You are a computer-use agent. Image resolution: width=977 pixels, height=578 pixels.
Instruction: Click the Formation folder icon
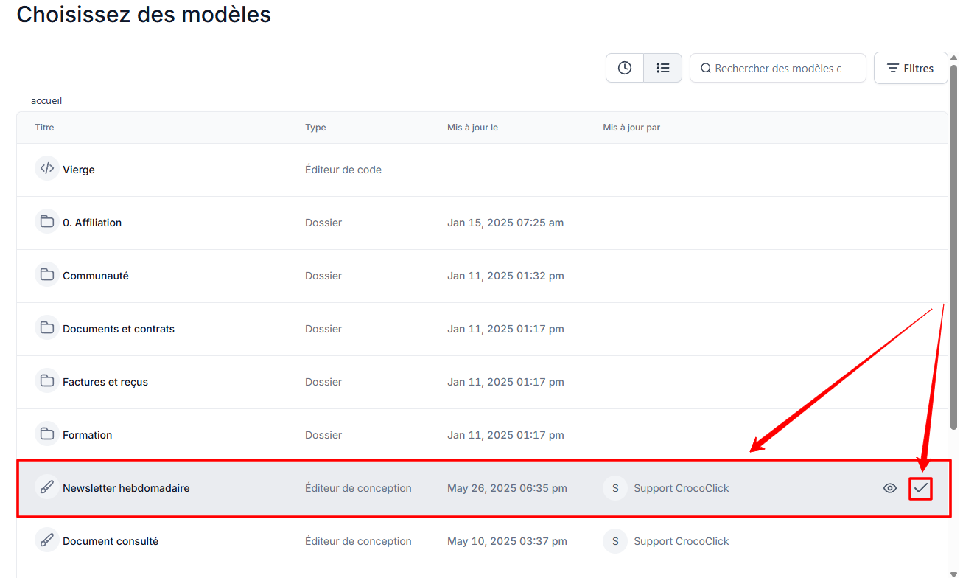(47, 434)
